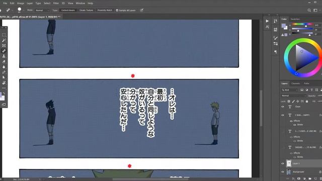
Task: Select the Path Selection arrow tool
Action: click(4, 77)
